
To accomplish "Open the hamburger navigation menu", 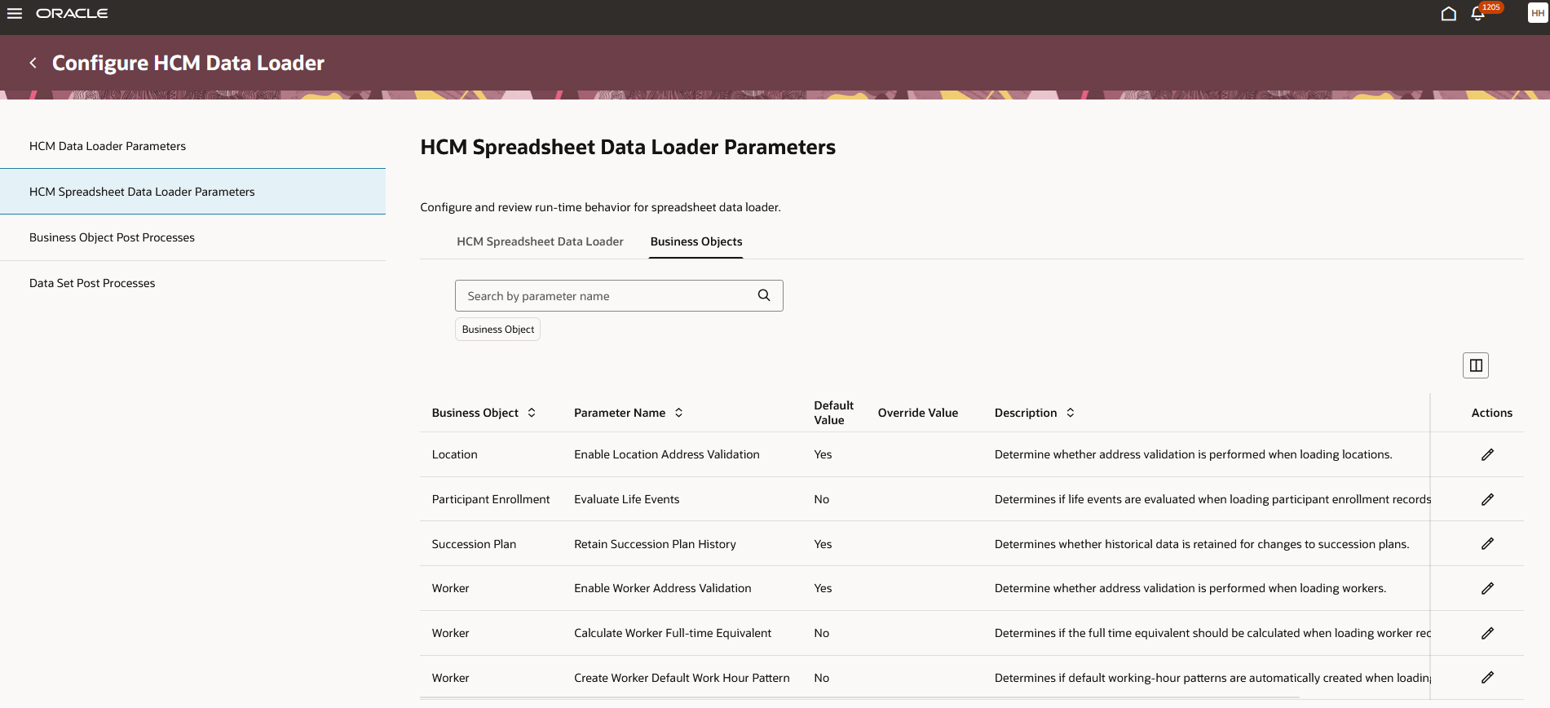I will pyautogui.click(x=15, y=14).
